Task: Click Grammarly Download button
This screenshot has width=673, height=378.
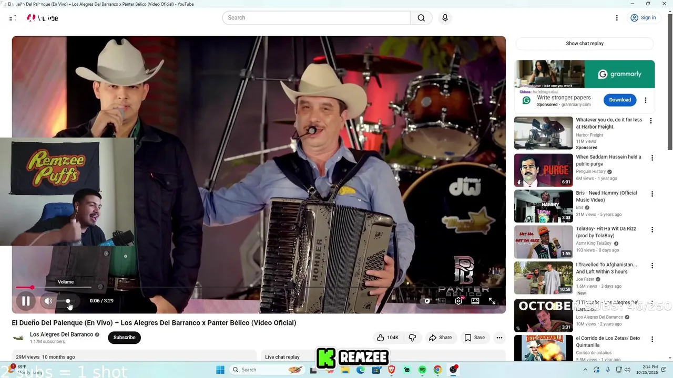Action: pos(620,100)
